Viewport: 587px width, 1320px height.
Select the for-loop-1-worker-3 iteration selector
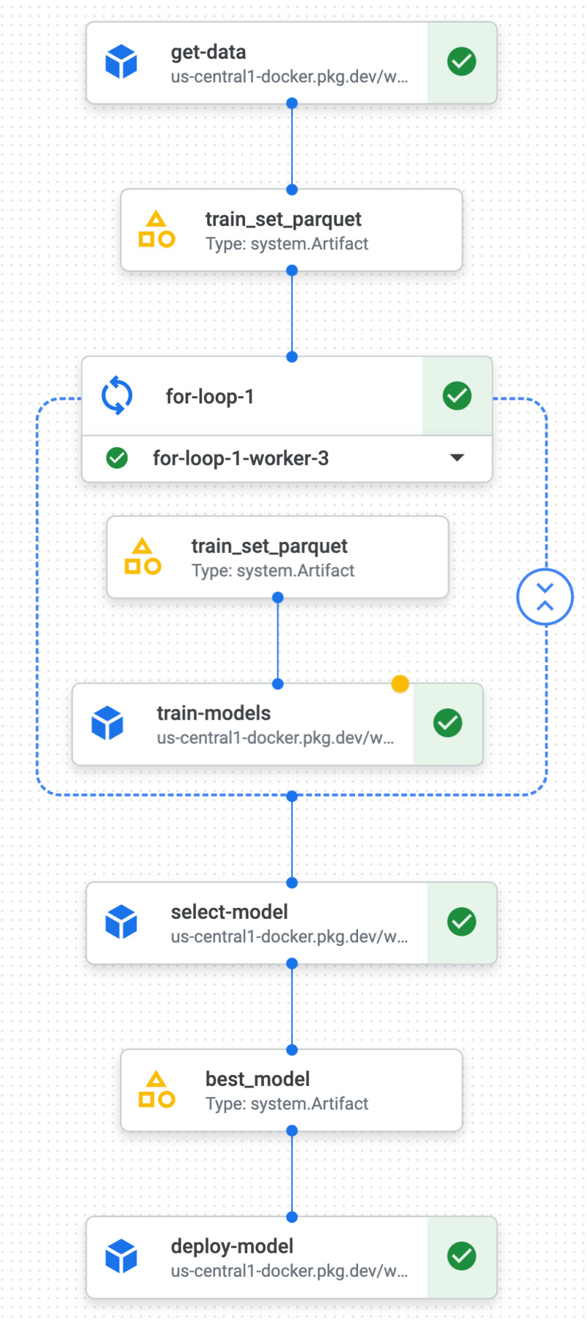click(240, 458)
